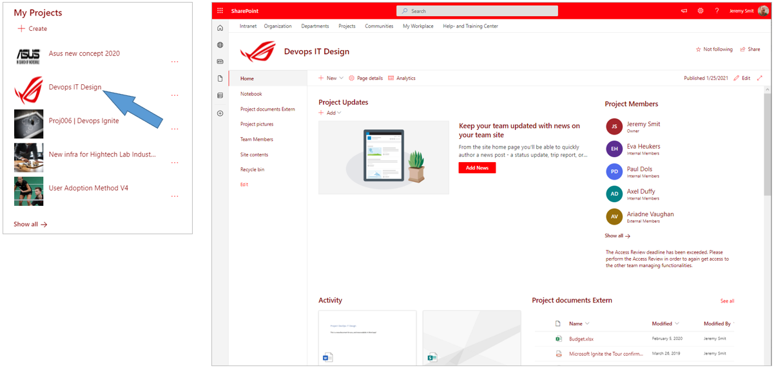776x370 pixels.
Task: Open Analytics from the command bar
Action: coord(402,78)
